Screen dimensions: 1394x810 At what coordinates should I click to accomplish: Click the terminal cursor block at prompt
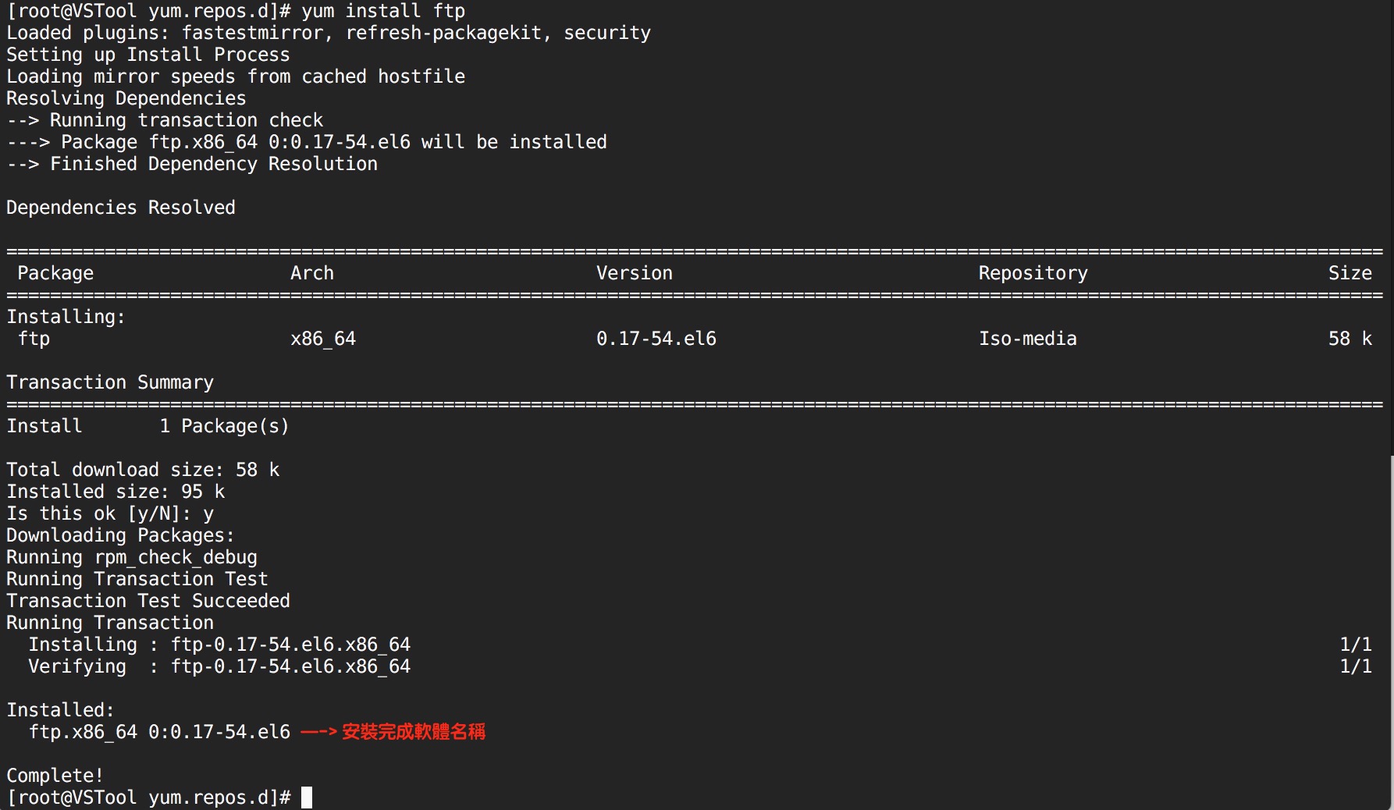tap(307, 798)
